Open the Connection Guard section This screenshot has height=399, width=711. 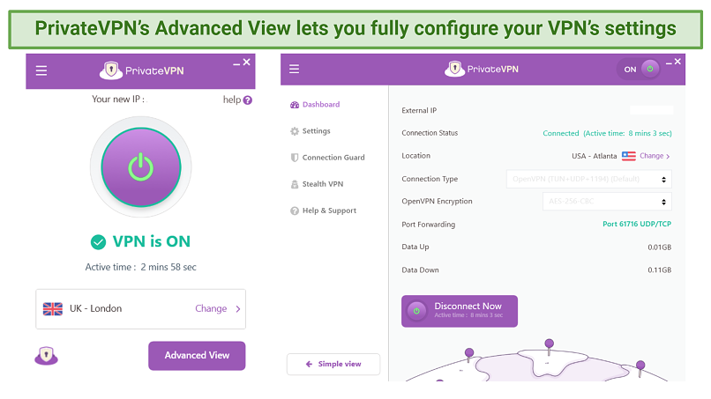[x=333, y=158]
